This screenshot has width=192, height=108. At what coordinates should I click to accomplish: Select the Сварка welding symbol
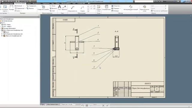coord(82,9)
